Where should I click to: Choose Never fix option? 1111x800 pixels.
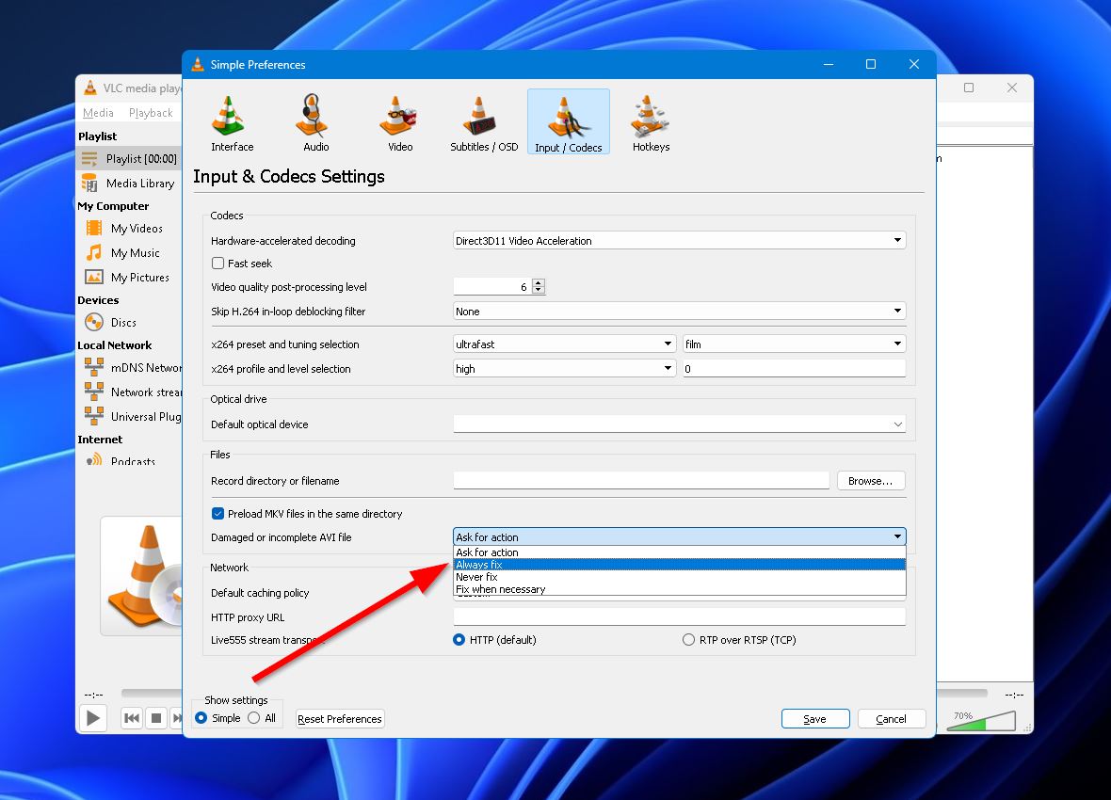(680, 577)
